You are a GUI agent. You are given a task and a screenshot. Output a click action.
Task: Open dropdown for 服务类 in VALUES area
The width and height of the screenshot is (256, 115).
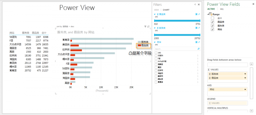pyautogui.click(x=245, y=74)
